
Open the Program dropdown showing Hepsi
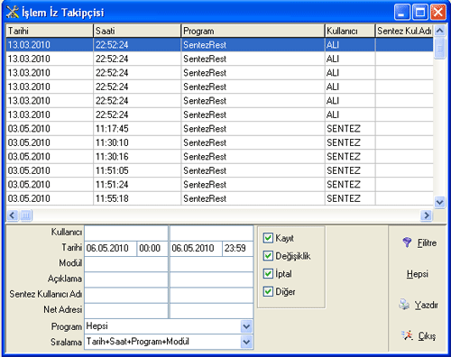(x=246, y=326)
